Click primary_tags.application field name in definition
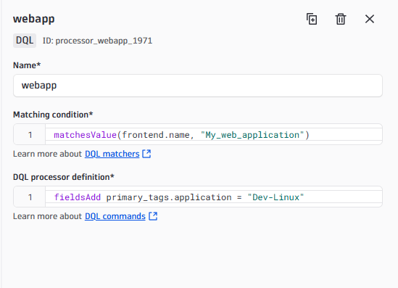This screenshot has width=398, height=288. point(169,197)
